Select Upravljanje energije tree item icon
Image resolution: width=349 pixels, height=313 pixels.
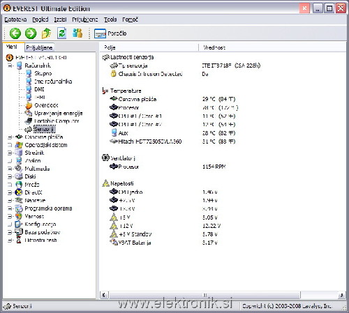click(x=29, y=113)
